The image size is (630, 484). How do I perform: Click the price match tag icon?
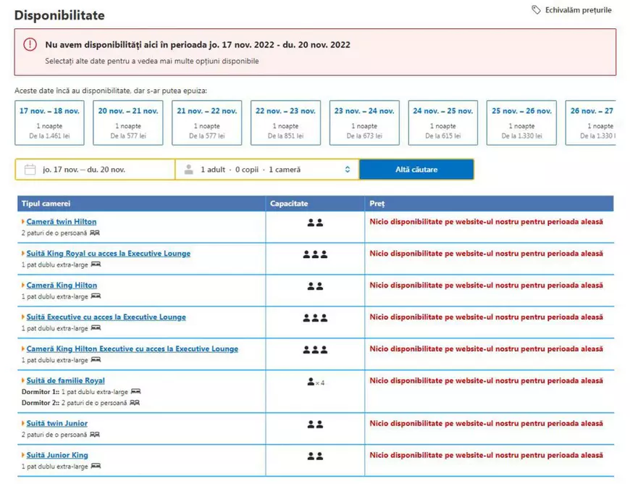pos(536,10)
